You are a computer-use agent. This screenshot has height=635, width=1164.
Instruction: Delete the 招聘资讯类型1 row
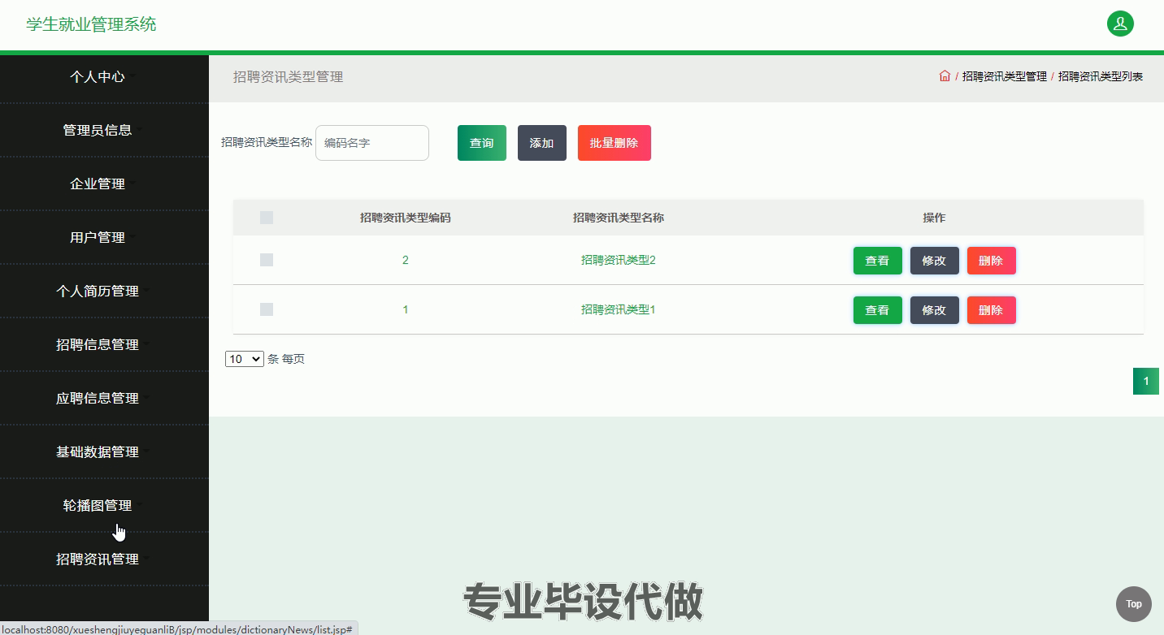[x=992, y=310]
